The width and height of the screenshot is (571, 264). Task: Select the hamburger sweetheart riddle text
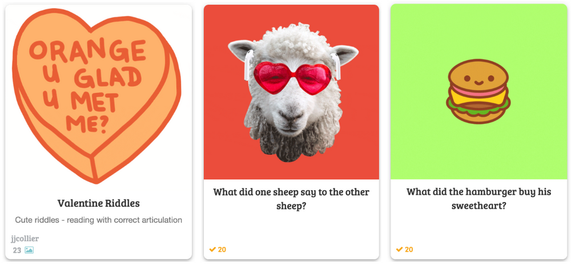pos(479,199)
